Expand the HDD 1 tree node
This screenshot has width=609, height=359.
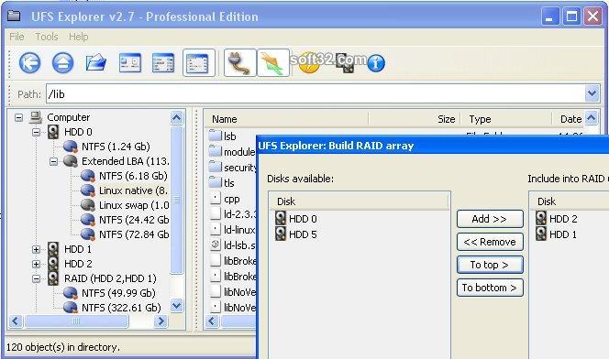(x=36, y=249)
